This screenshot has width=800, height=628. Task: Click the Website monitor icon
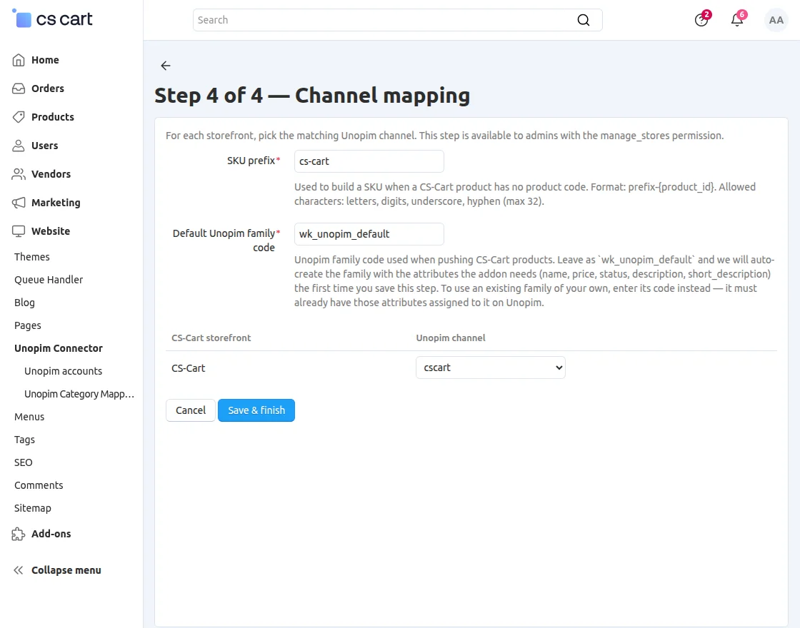(x=19, y=231)
